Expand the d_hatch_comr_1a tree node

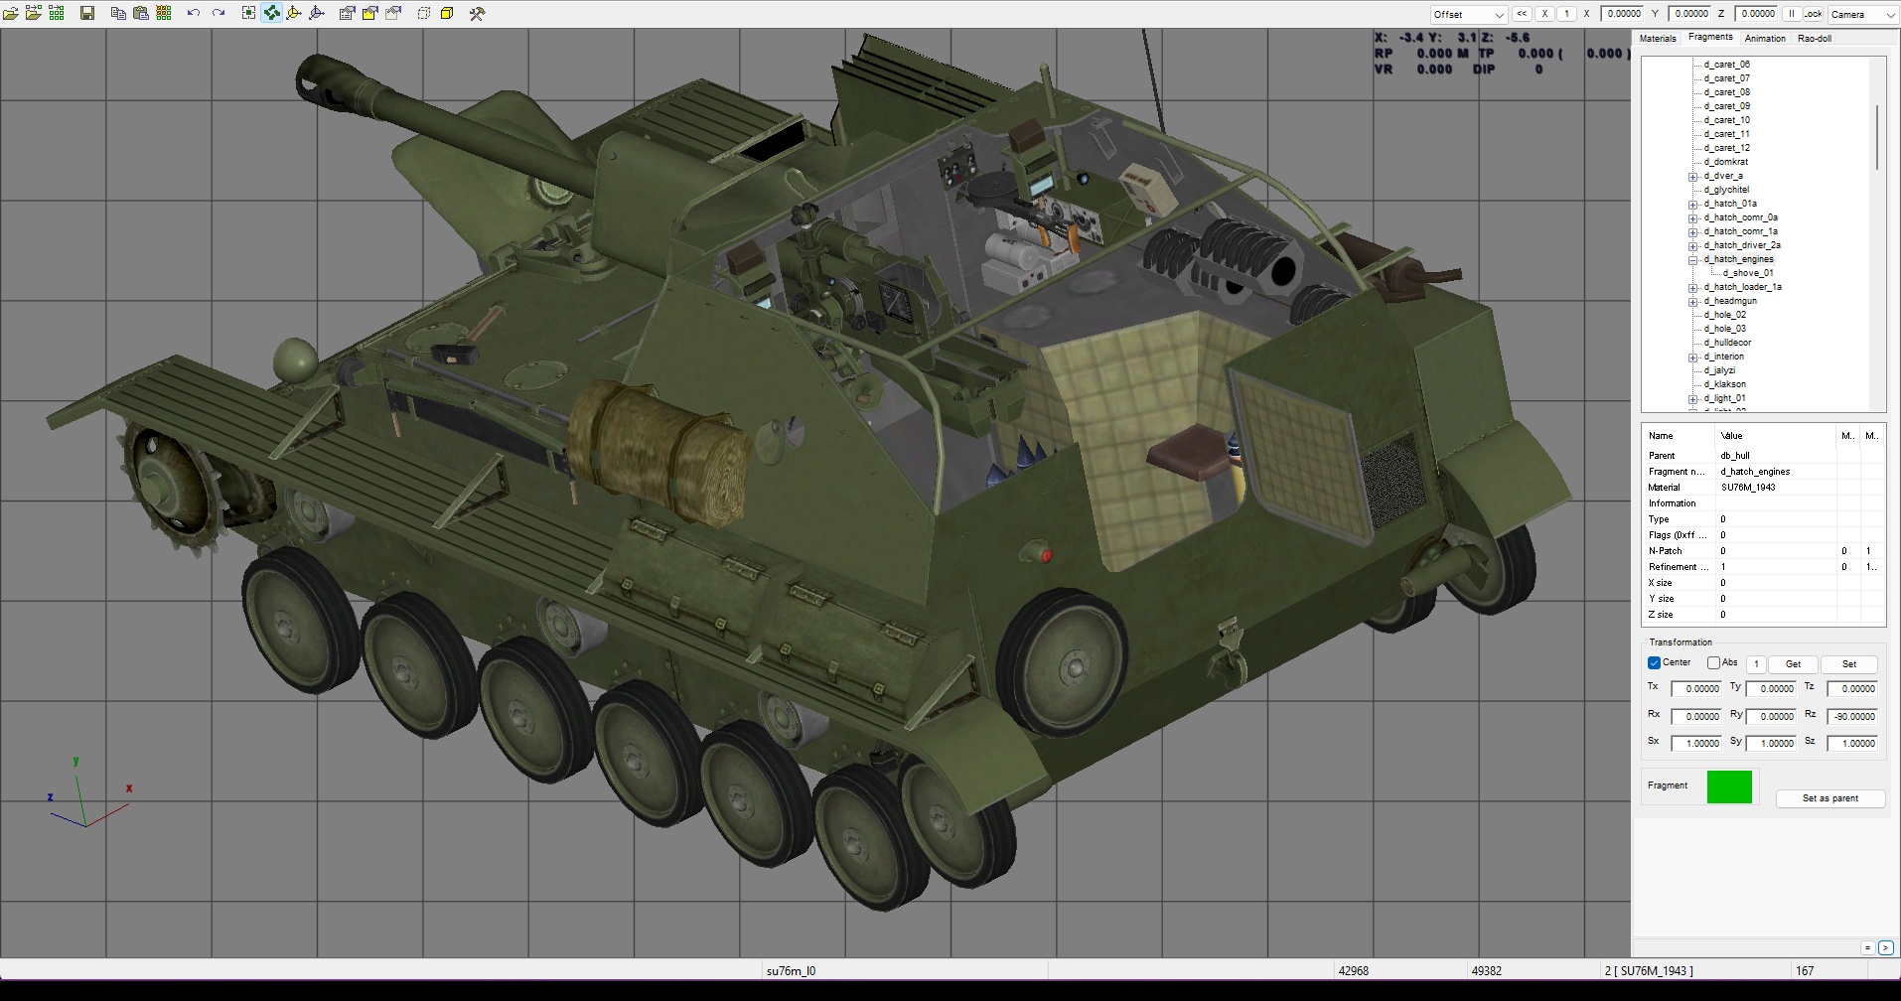(1692, 232)
